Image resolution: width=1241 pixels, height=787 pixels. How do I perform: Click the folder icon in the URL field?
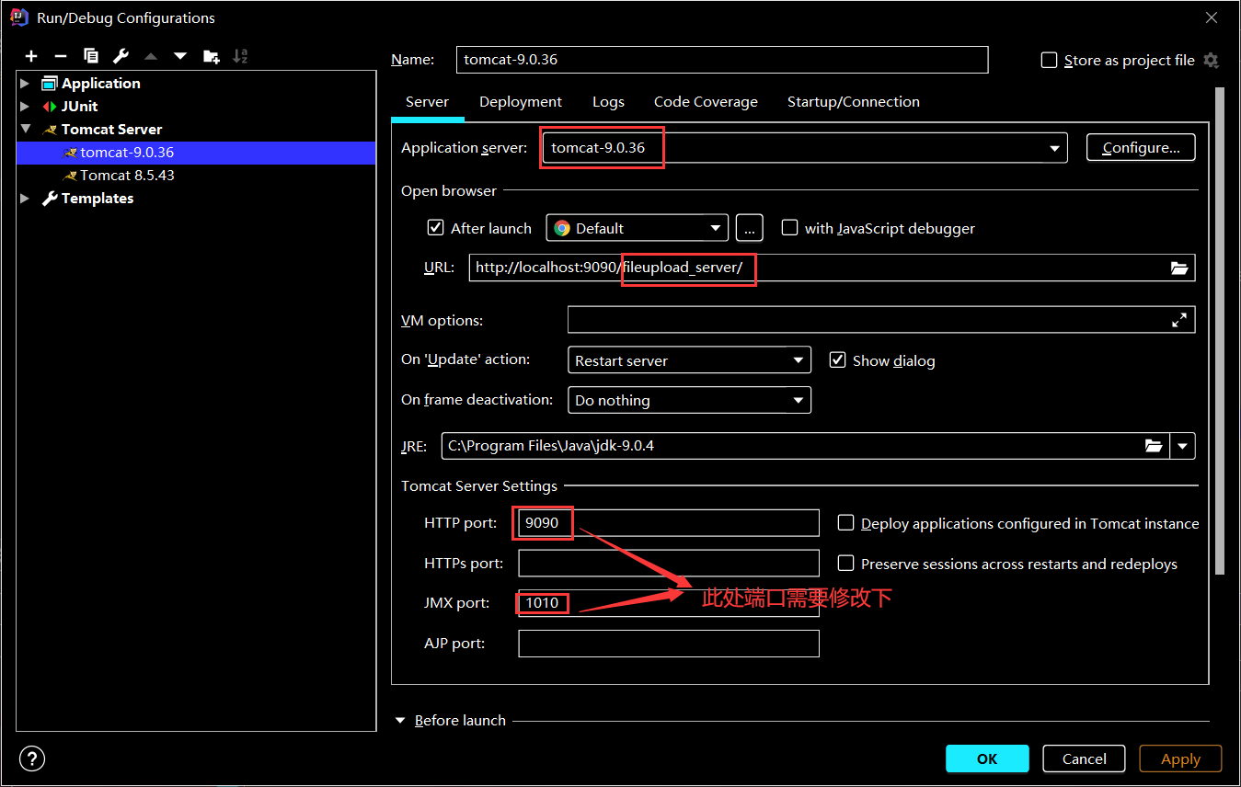[x=1179, y=268]
